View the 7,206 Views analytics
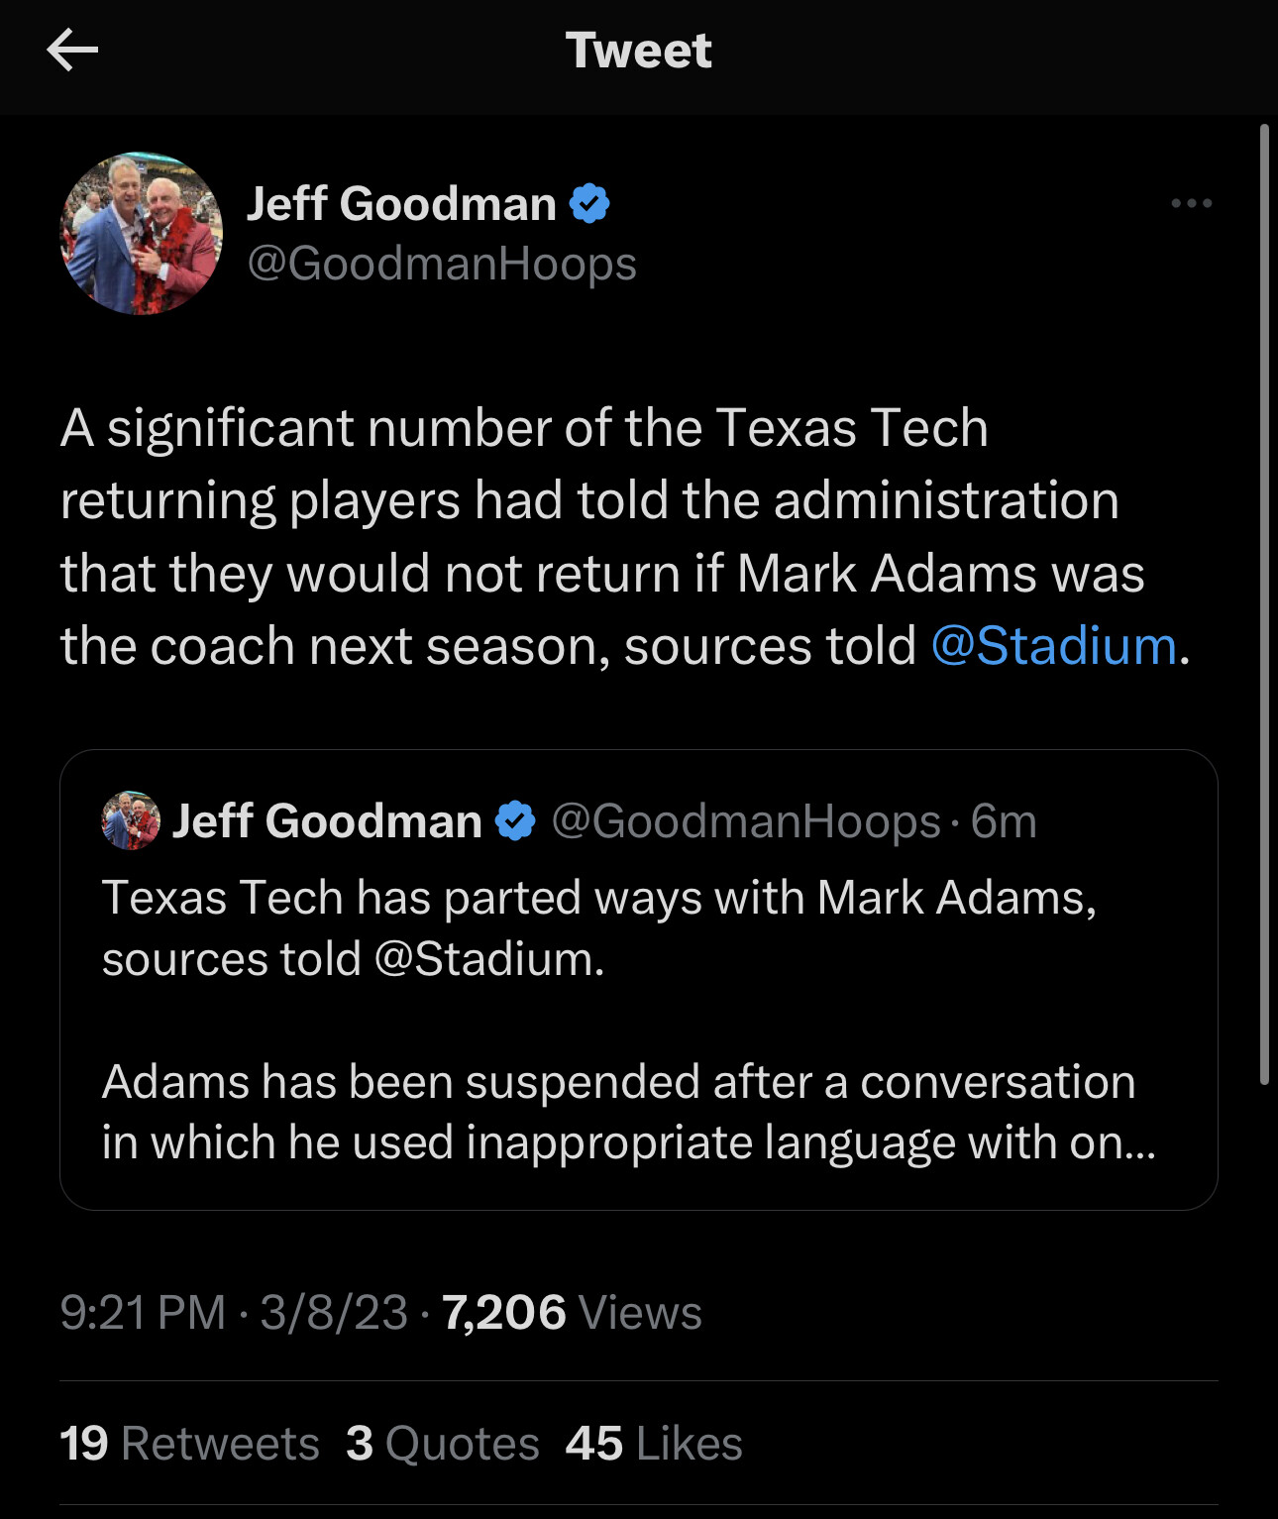 (572, 1313)
